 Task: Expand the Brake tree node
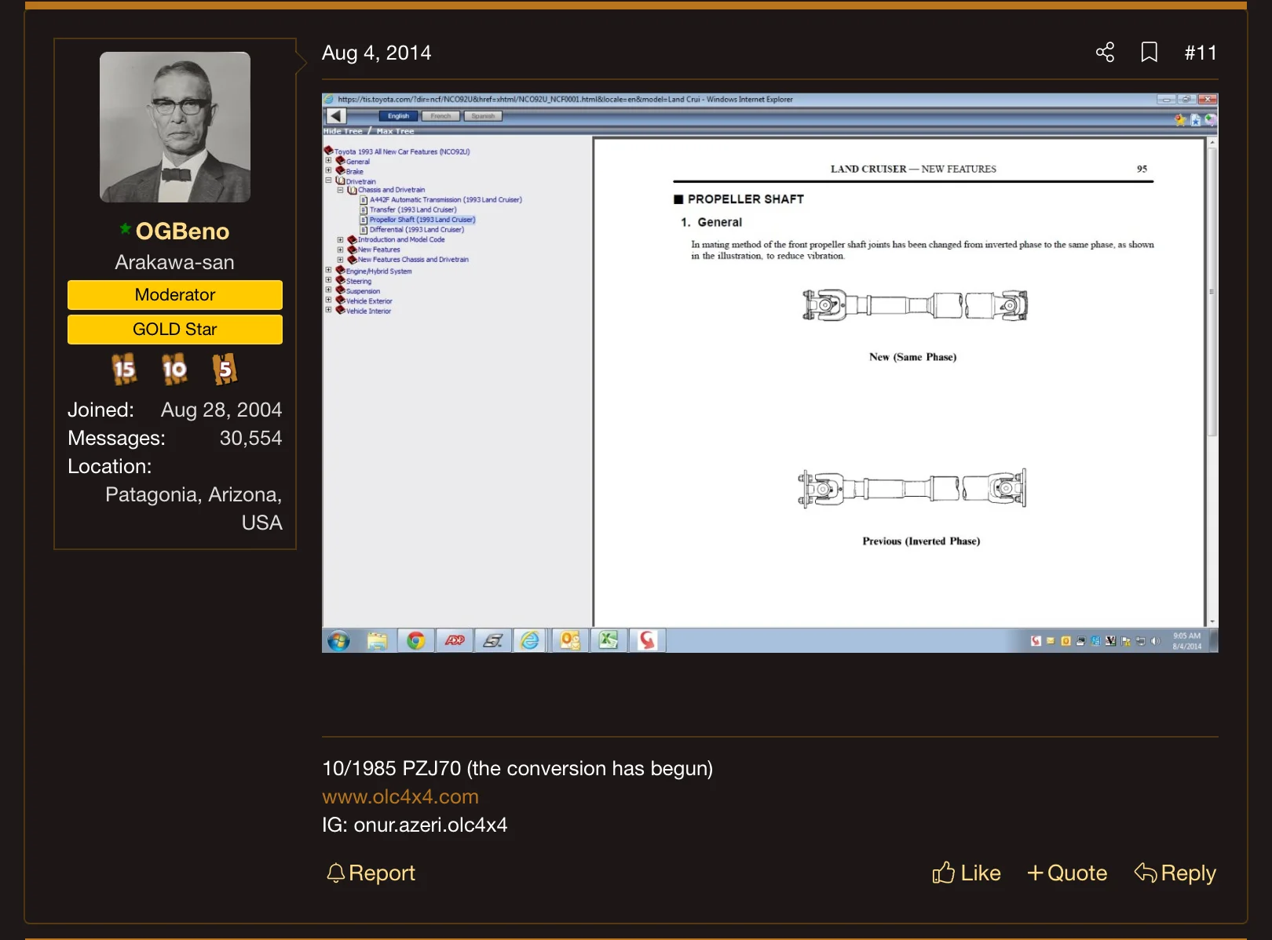coord(328,170)
